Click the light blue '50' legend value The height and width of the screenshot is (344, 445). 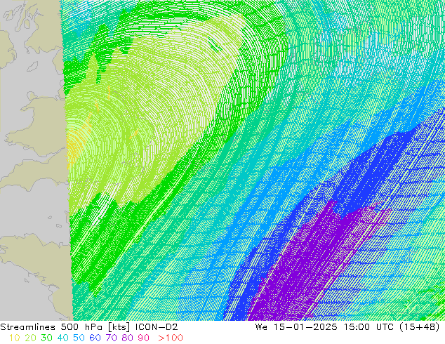click(x=79, y=338)
